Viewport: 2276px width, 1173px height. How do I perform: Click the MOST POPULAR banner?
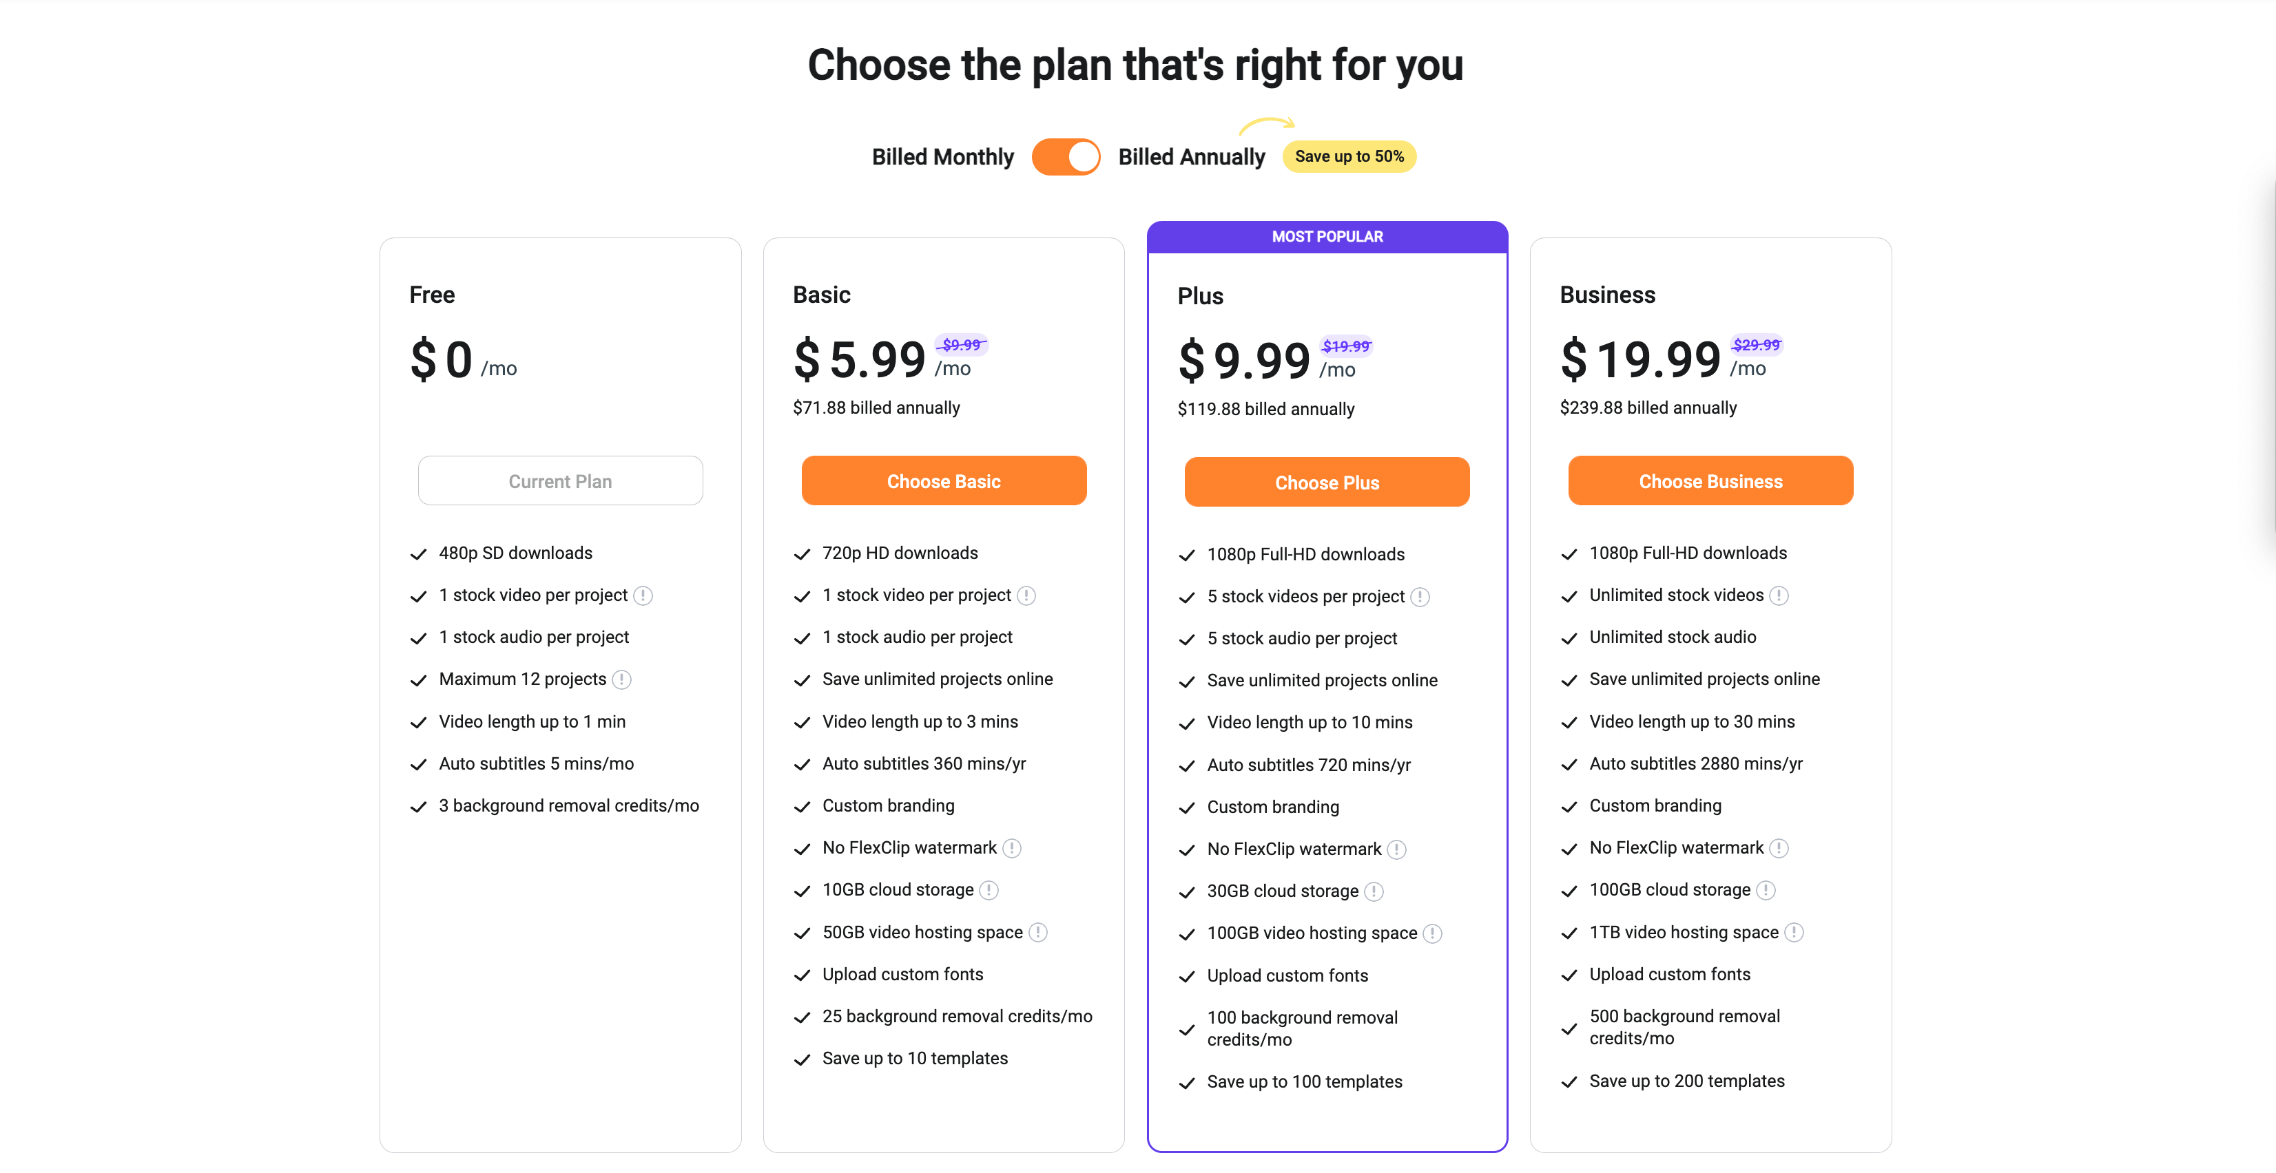[x=1327, y=237]
